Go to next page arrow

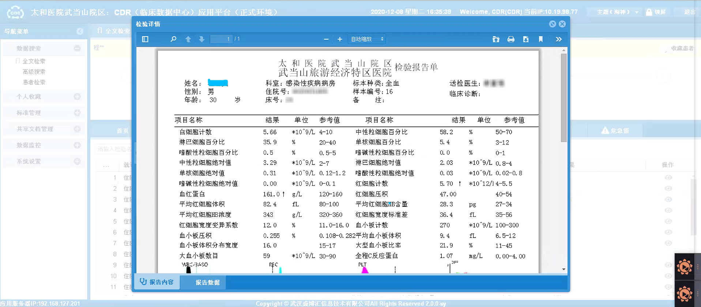(201, 39)
